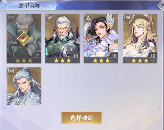Image resolution: width=164 pixels, height=130 pixels.
Task: Click the level 10 badge on bearded hero
Action: (x=75, y=56)
